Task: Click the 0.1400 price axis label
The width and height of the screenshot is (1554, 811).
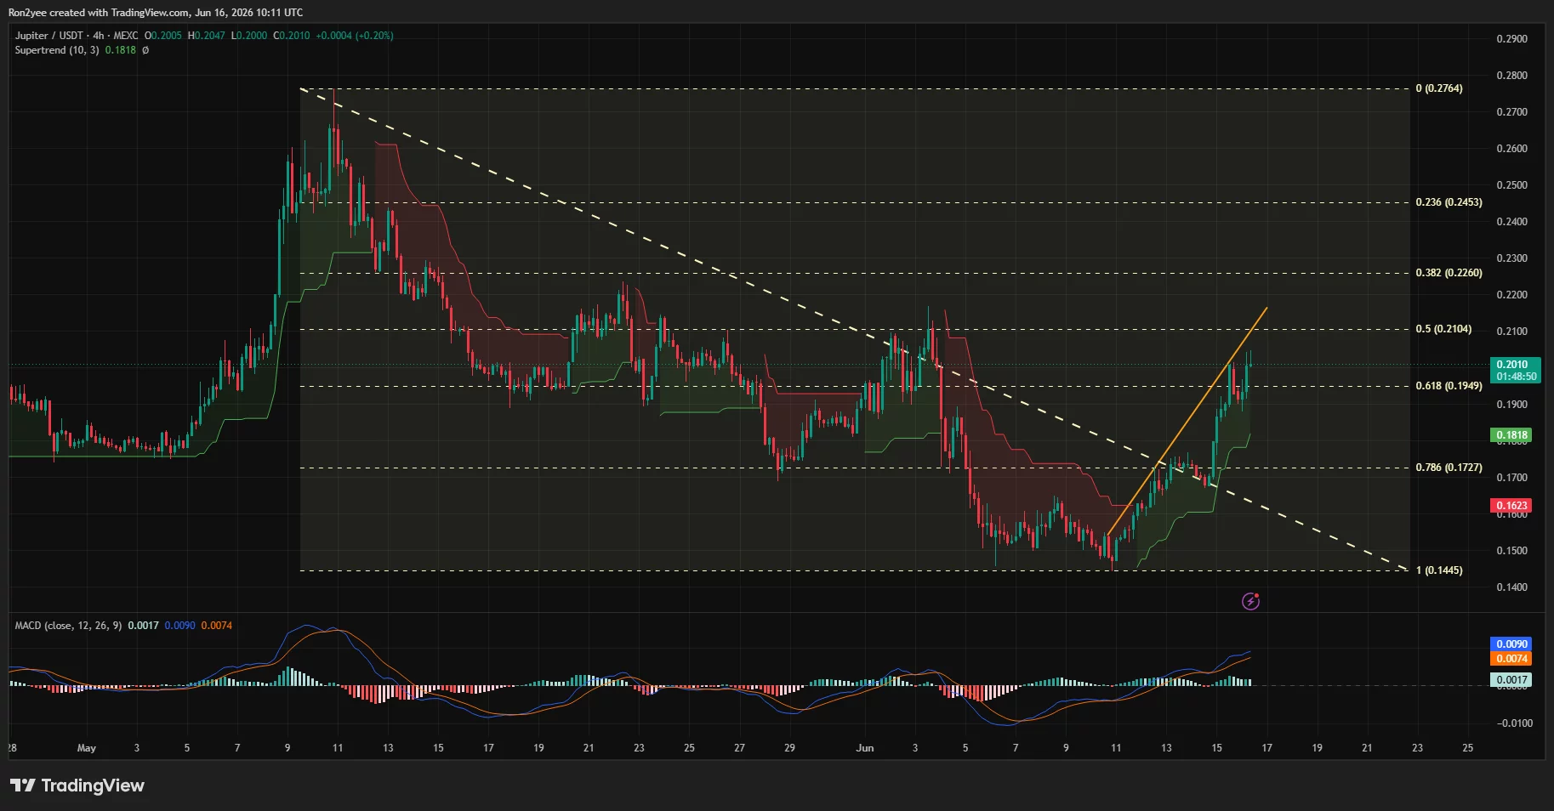Action: [1511, 587]
